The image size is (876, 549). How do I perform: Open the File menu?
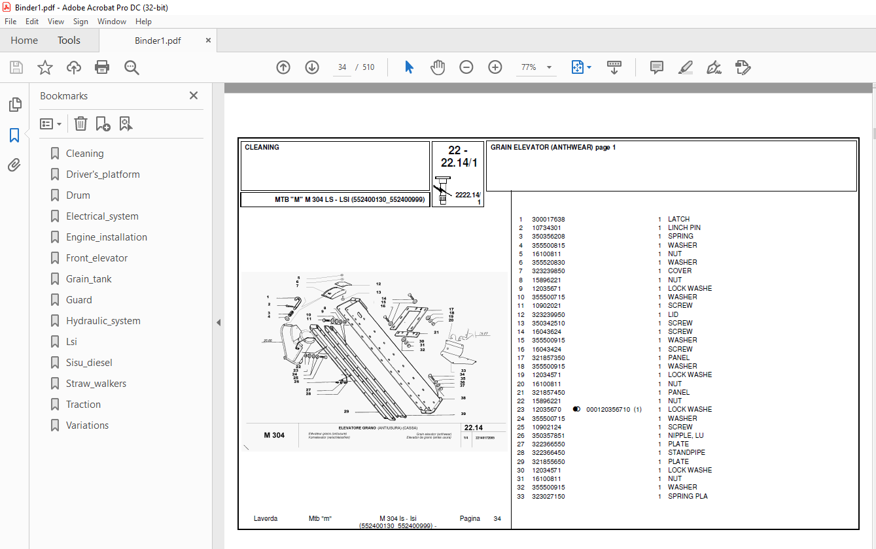[10, 22]
